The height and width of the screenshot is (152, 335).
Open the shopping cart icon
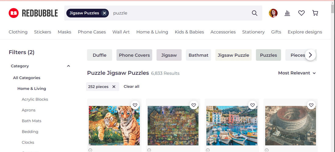(315, 13)
